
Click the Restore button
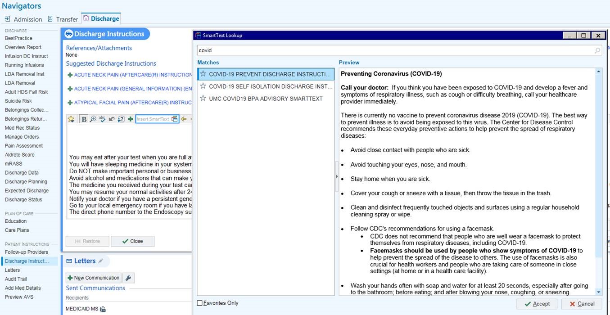[x=87, y=241]
